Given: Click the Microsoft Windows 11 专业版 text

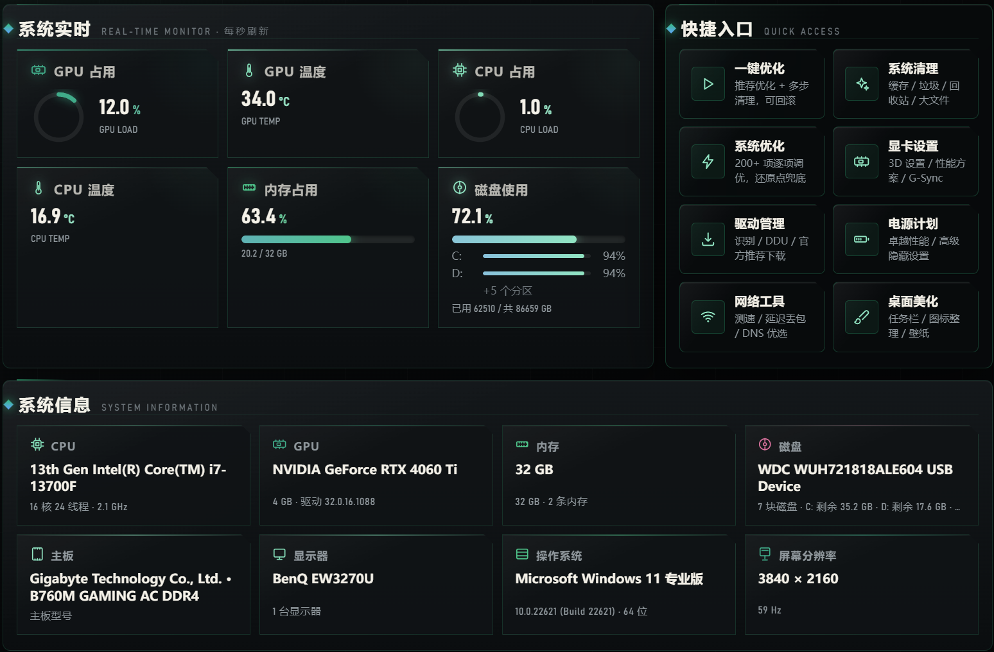Looking at the screenshot, I should 609,579.
